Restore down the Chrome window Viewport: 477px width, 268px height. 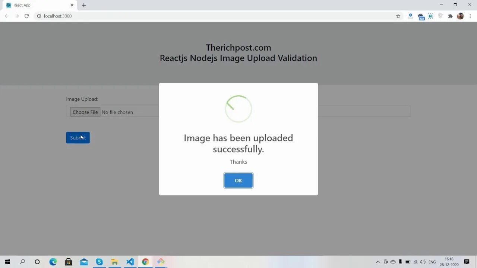[x=455, y=5]
